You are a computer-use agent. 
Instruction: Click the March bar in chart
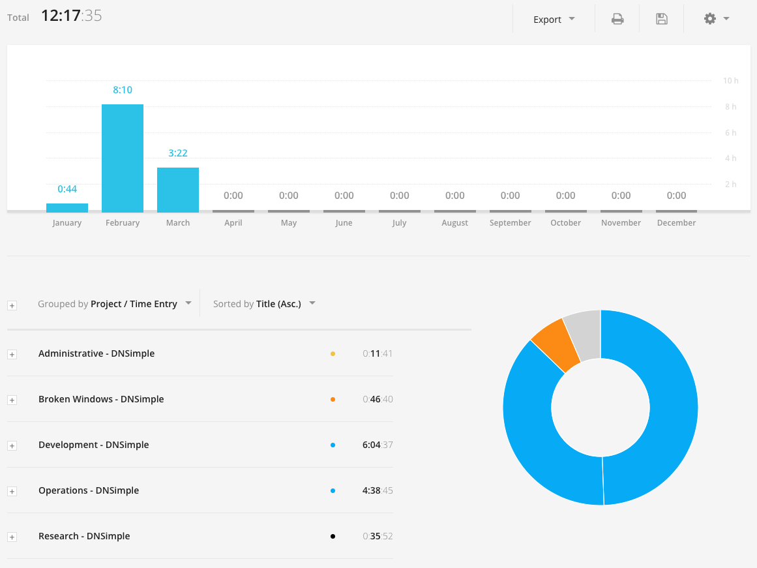(x=178, y=190)
